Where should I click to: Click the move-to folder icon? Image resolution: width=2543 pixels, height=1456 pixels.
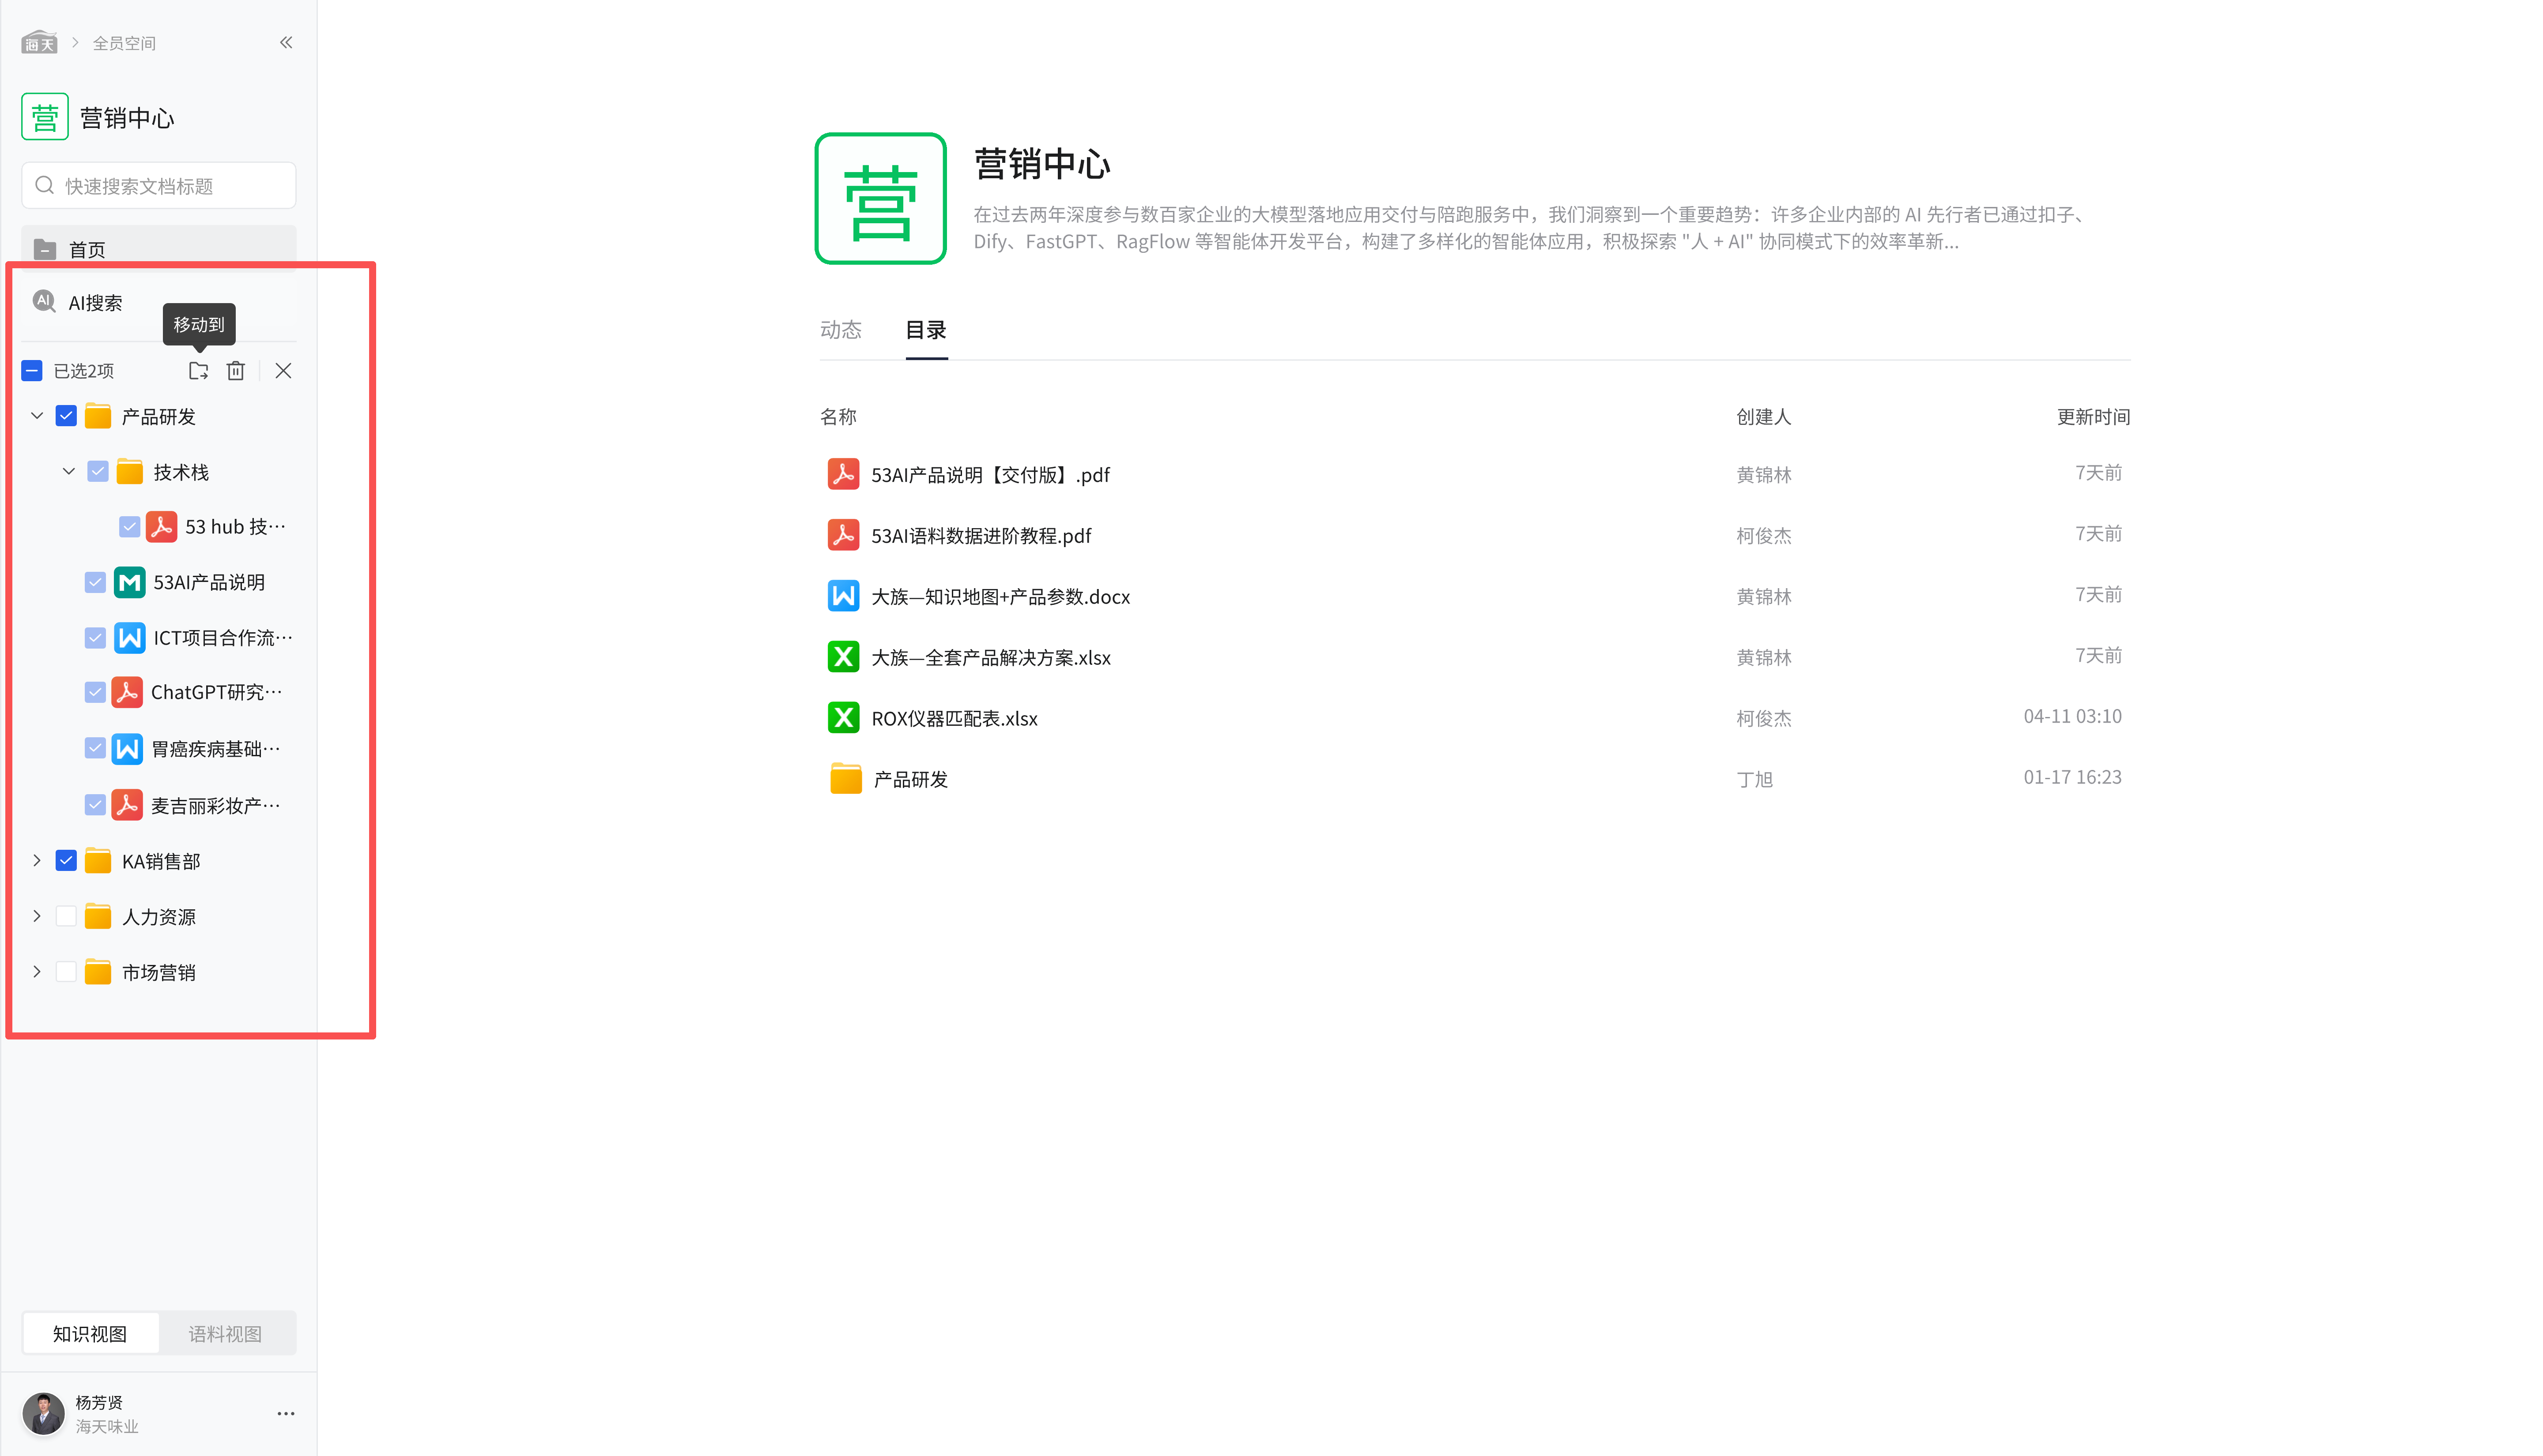[x=198, y=371]
